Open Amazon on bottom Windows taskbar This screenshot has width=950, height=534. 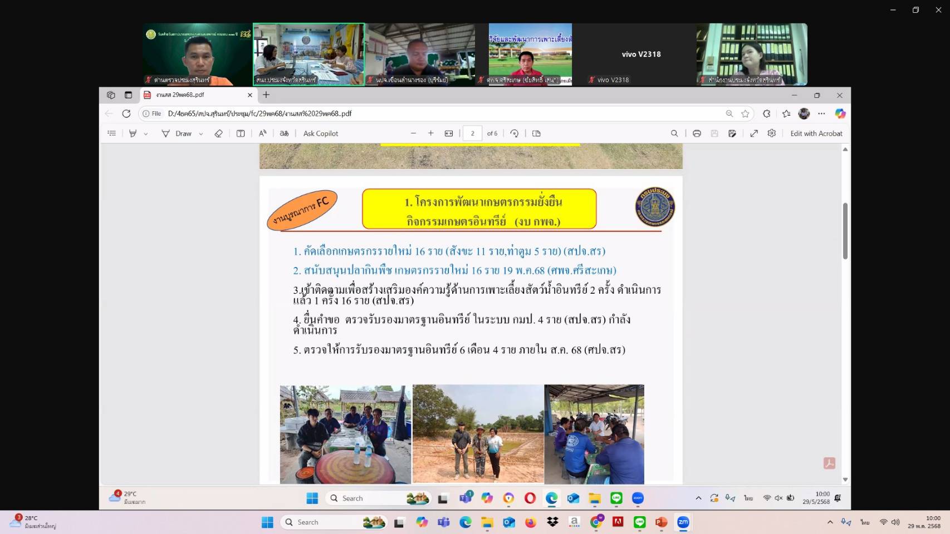click(x=574, y=522)
